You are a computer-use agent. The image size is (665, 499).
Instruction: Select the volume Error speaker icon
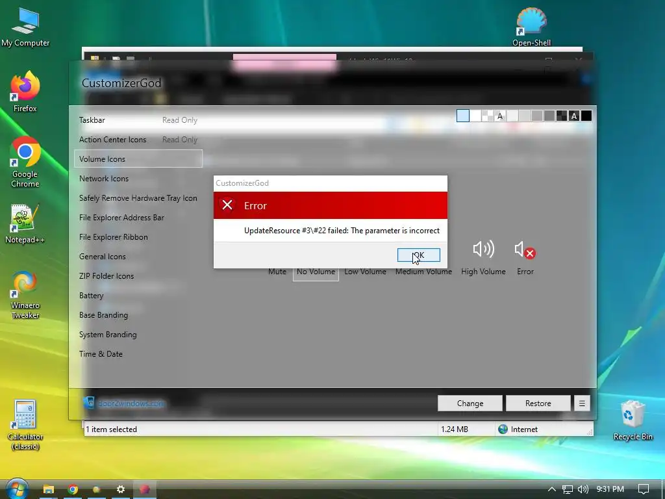pos(525,250)
